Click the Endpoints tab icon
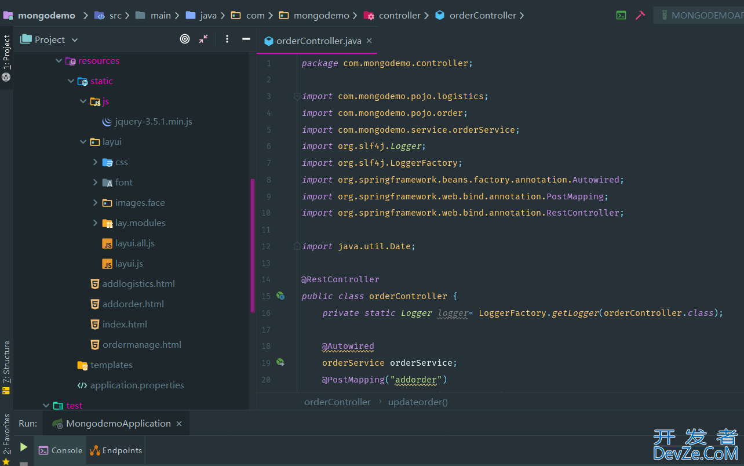Viewport: 744px width, 466px height. (95, 450)
